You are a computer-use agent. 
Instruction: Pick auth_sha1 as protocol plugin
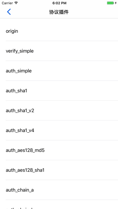coord(59,91)
